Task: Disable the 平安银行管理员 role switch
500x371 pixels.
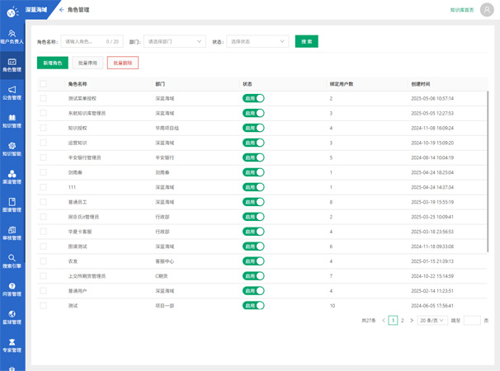Action: click(x=253, y=157)
